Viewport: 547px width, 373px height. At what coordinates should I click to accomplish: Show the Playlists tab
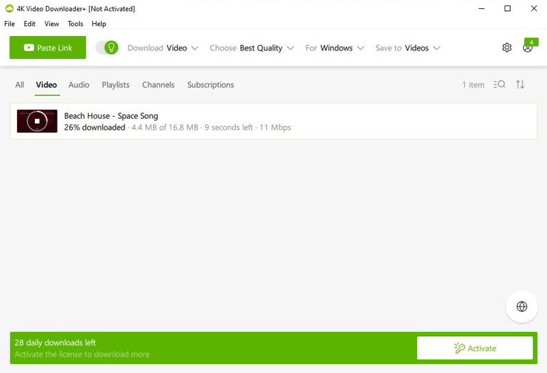pos(116,85)
